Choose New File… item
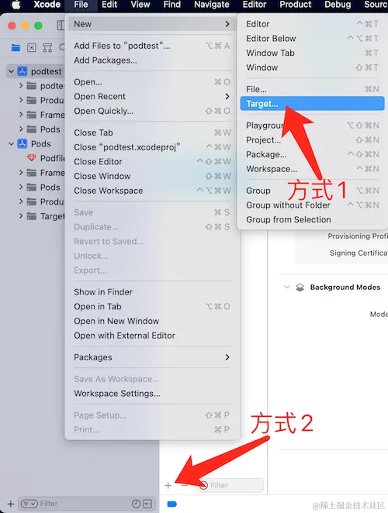The height and width of the screenshot is (513, 388). pos(312,89)
